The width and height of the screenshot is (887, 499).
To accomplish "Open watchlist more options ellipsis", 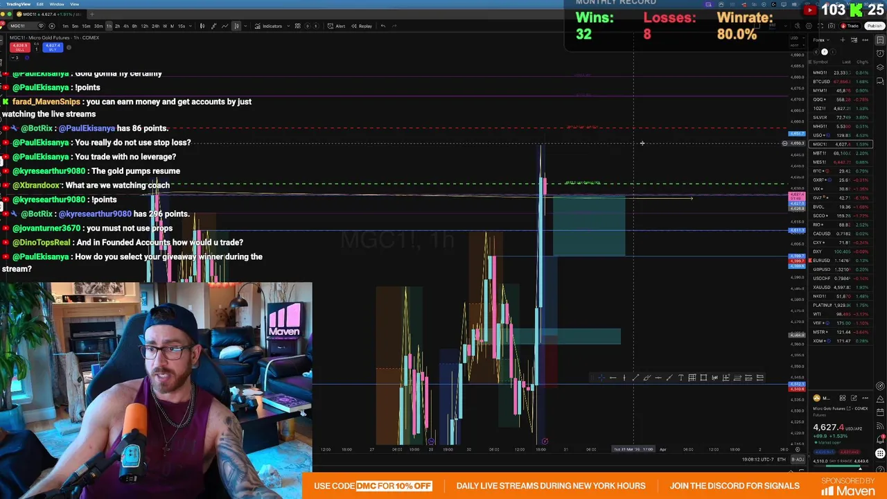I will [865, 40].
